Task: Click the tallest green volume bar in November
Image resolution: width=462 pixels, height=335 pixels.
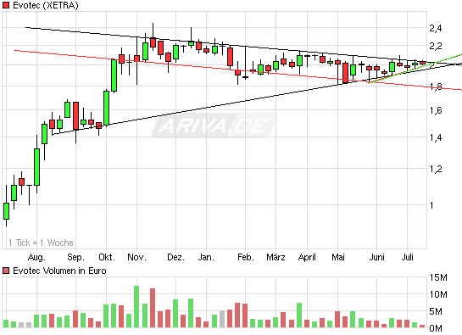Action: pos(136,307)
